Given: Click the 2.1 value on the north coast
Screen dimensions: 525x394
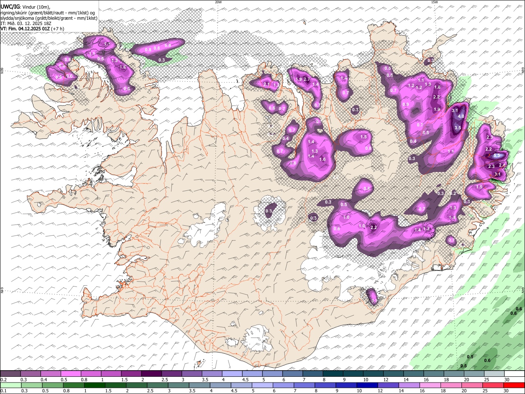Looking at the screenshot, I should 266,84.
